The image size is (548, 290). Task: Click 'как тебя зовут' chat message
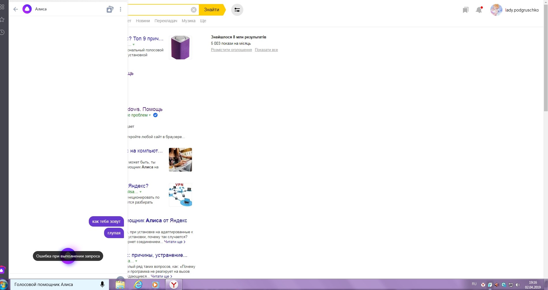[x=106, y=221]
